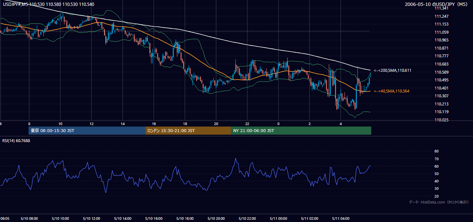This screenshot has height=222, width=473.
Task: Click bottom time label 5/10 20:00
Action: click(x=216, y=219)
